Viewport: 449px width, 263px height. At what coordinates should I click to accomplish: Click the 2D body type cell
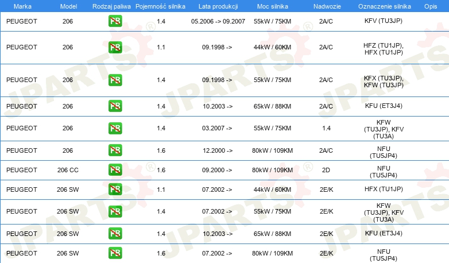point(326,170)
